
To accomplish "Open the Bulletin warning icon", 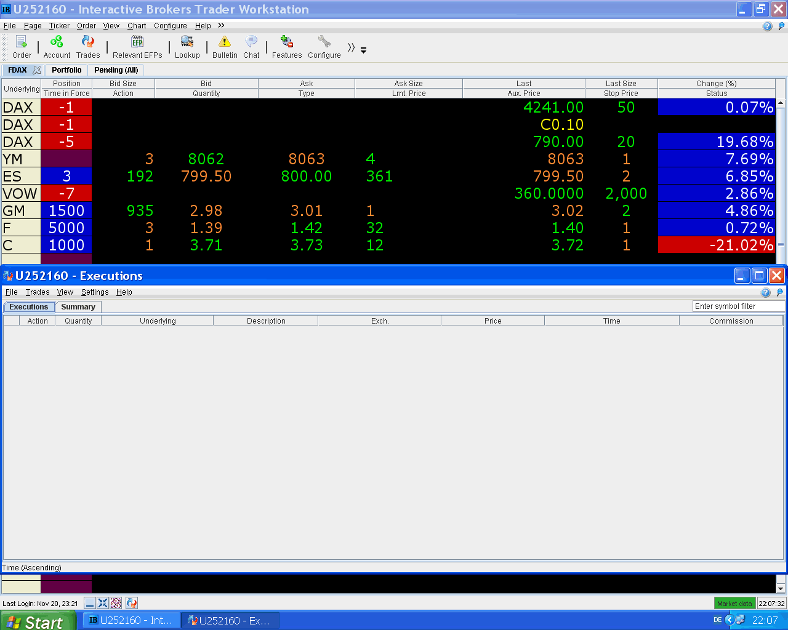I will [x=225, y=47].
